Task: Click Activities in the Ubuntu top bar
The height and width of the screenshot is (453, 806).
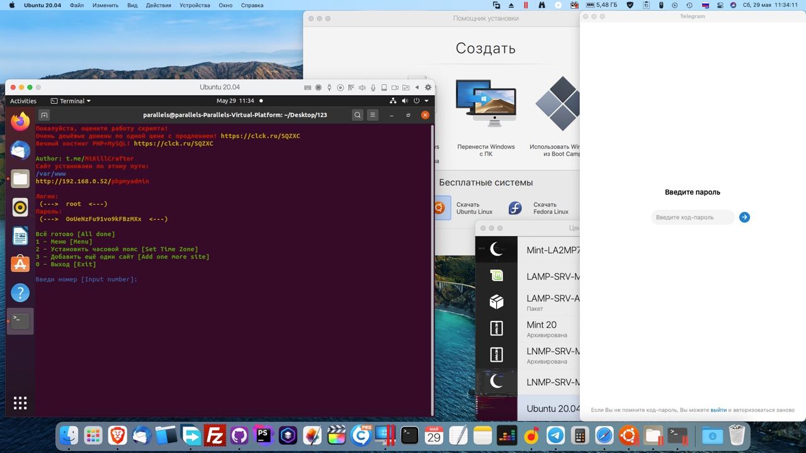Action: point(23,101)
